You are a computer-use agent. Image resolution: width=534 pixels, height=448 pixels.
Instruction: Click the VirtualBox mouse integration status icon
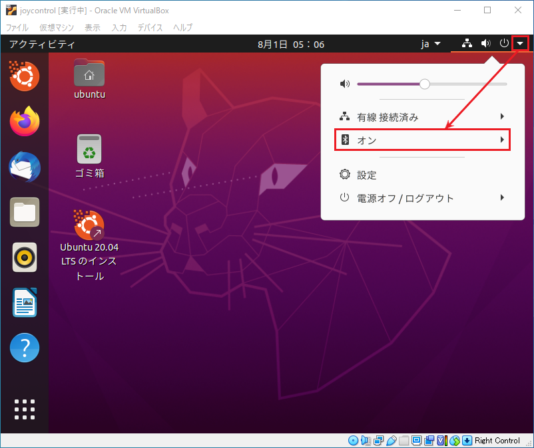tap(455, 441)
